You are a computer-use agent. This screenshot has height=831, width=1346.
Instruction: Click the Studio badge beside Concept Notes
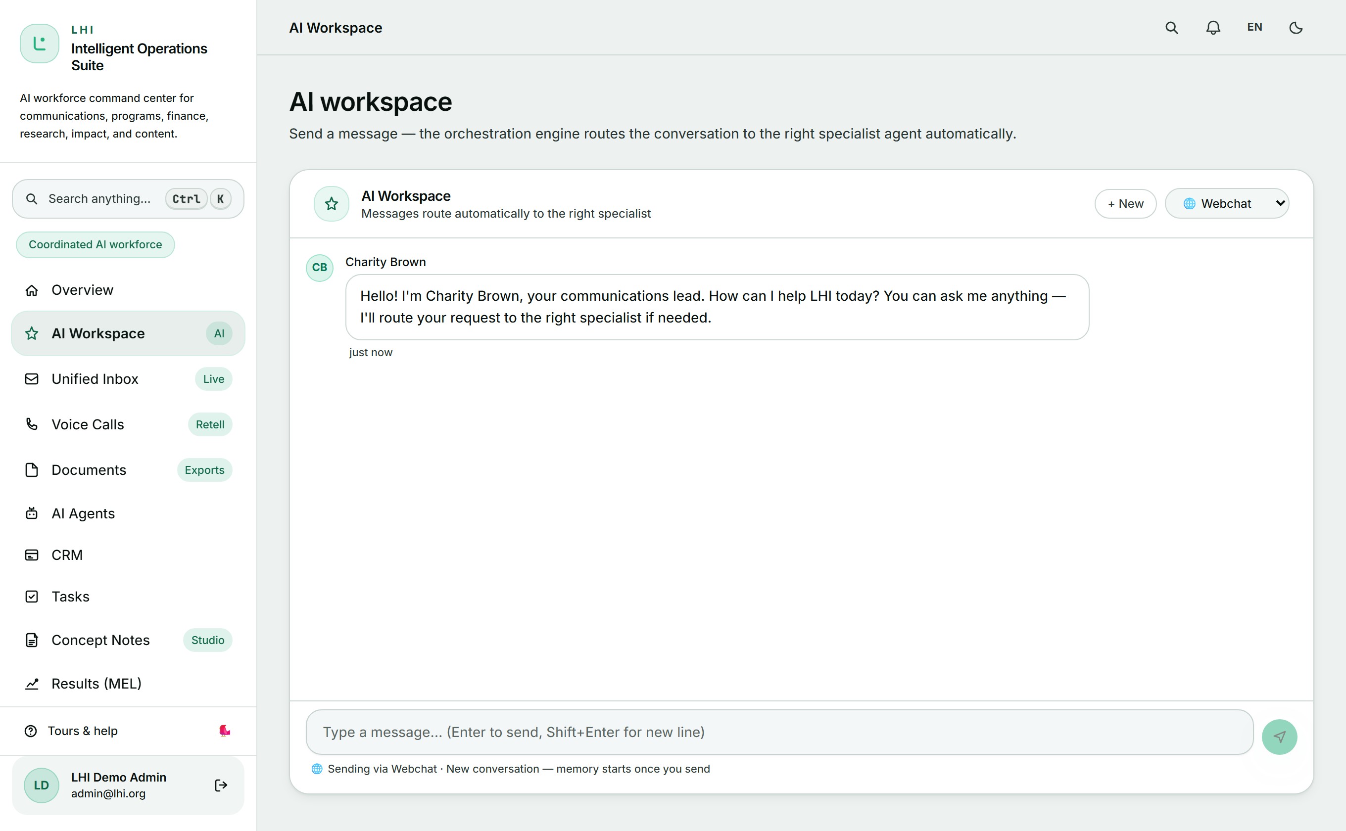(208, 640)
